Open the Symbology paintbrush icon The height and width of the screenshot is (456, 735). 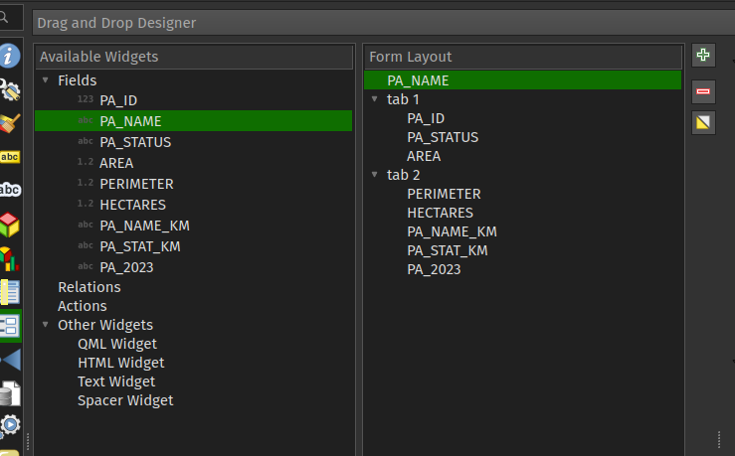[x=10, y=123]
